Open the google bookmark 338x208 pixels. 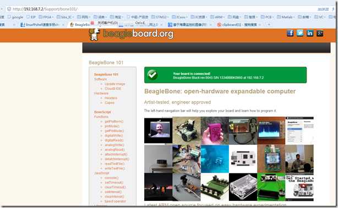point(15,17)
